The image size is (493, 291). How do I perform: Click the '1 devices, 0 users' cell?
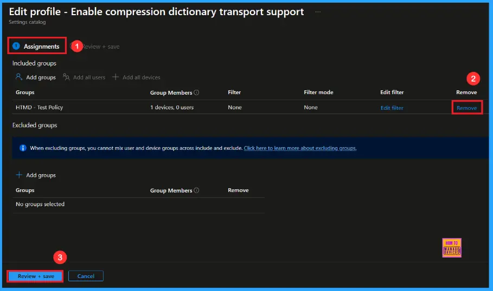tap(172, 107)
